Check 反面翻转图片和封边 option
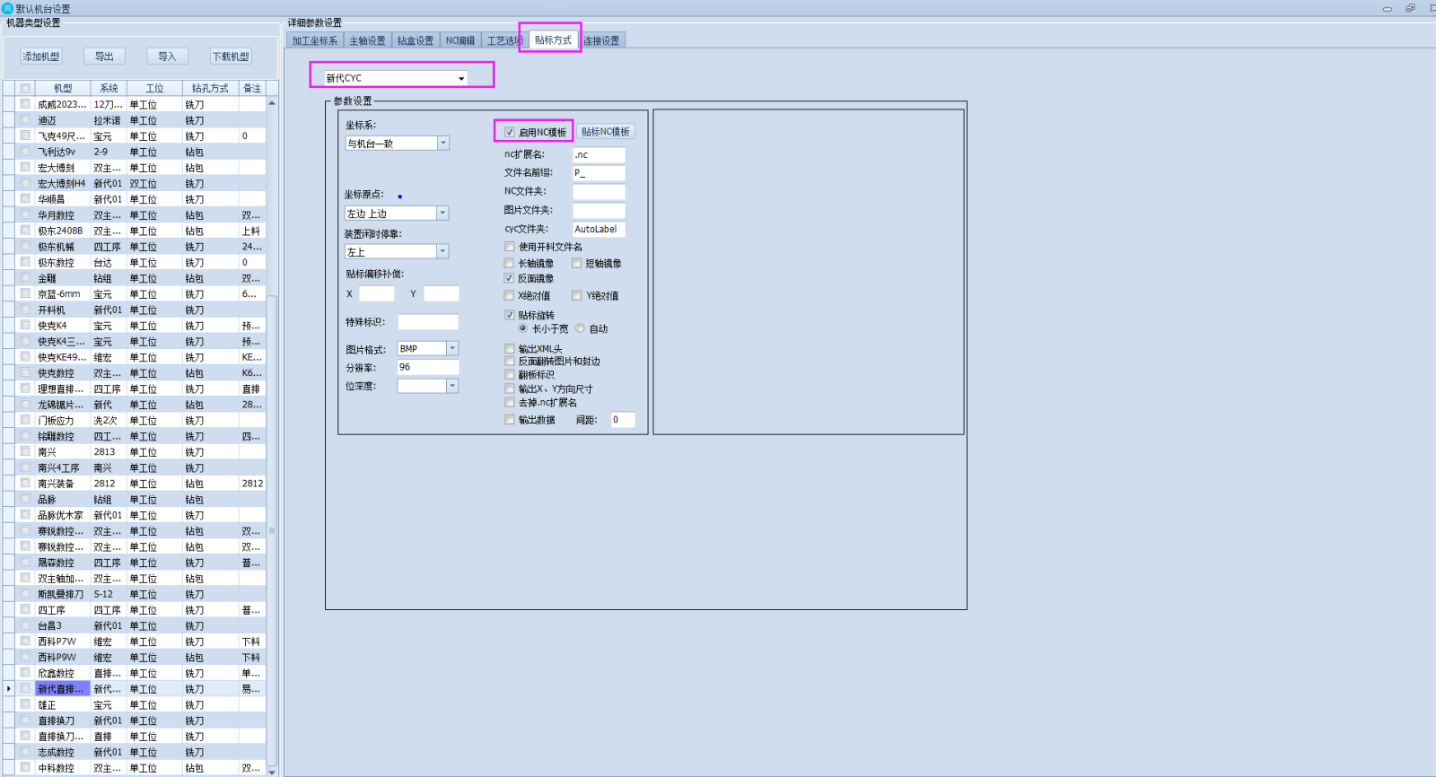 [509, 362]
